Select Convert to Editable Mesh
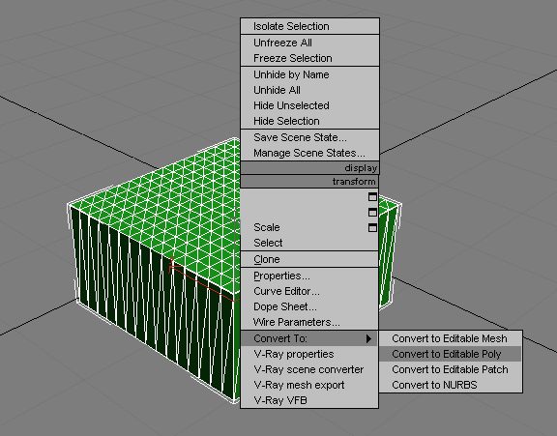This screenshot has height=436, width=557. (x=450, y=338)
